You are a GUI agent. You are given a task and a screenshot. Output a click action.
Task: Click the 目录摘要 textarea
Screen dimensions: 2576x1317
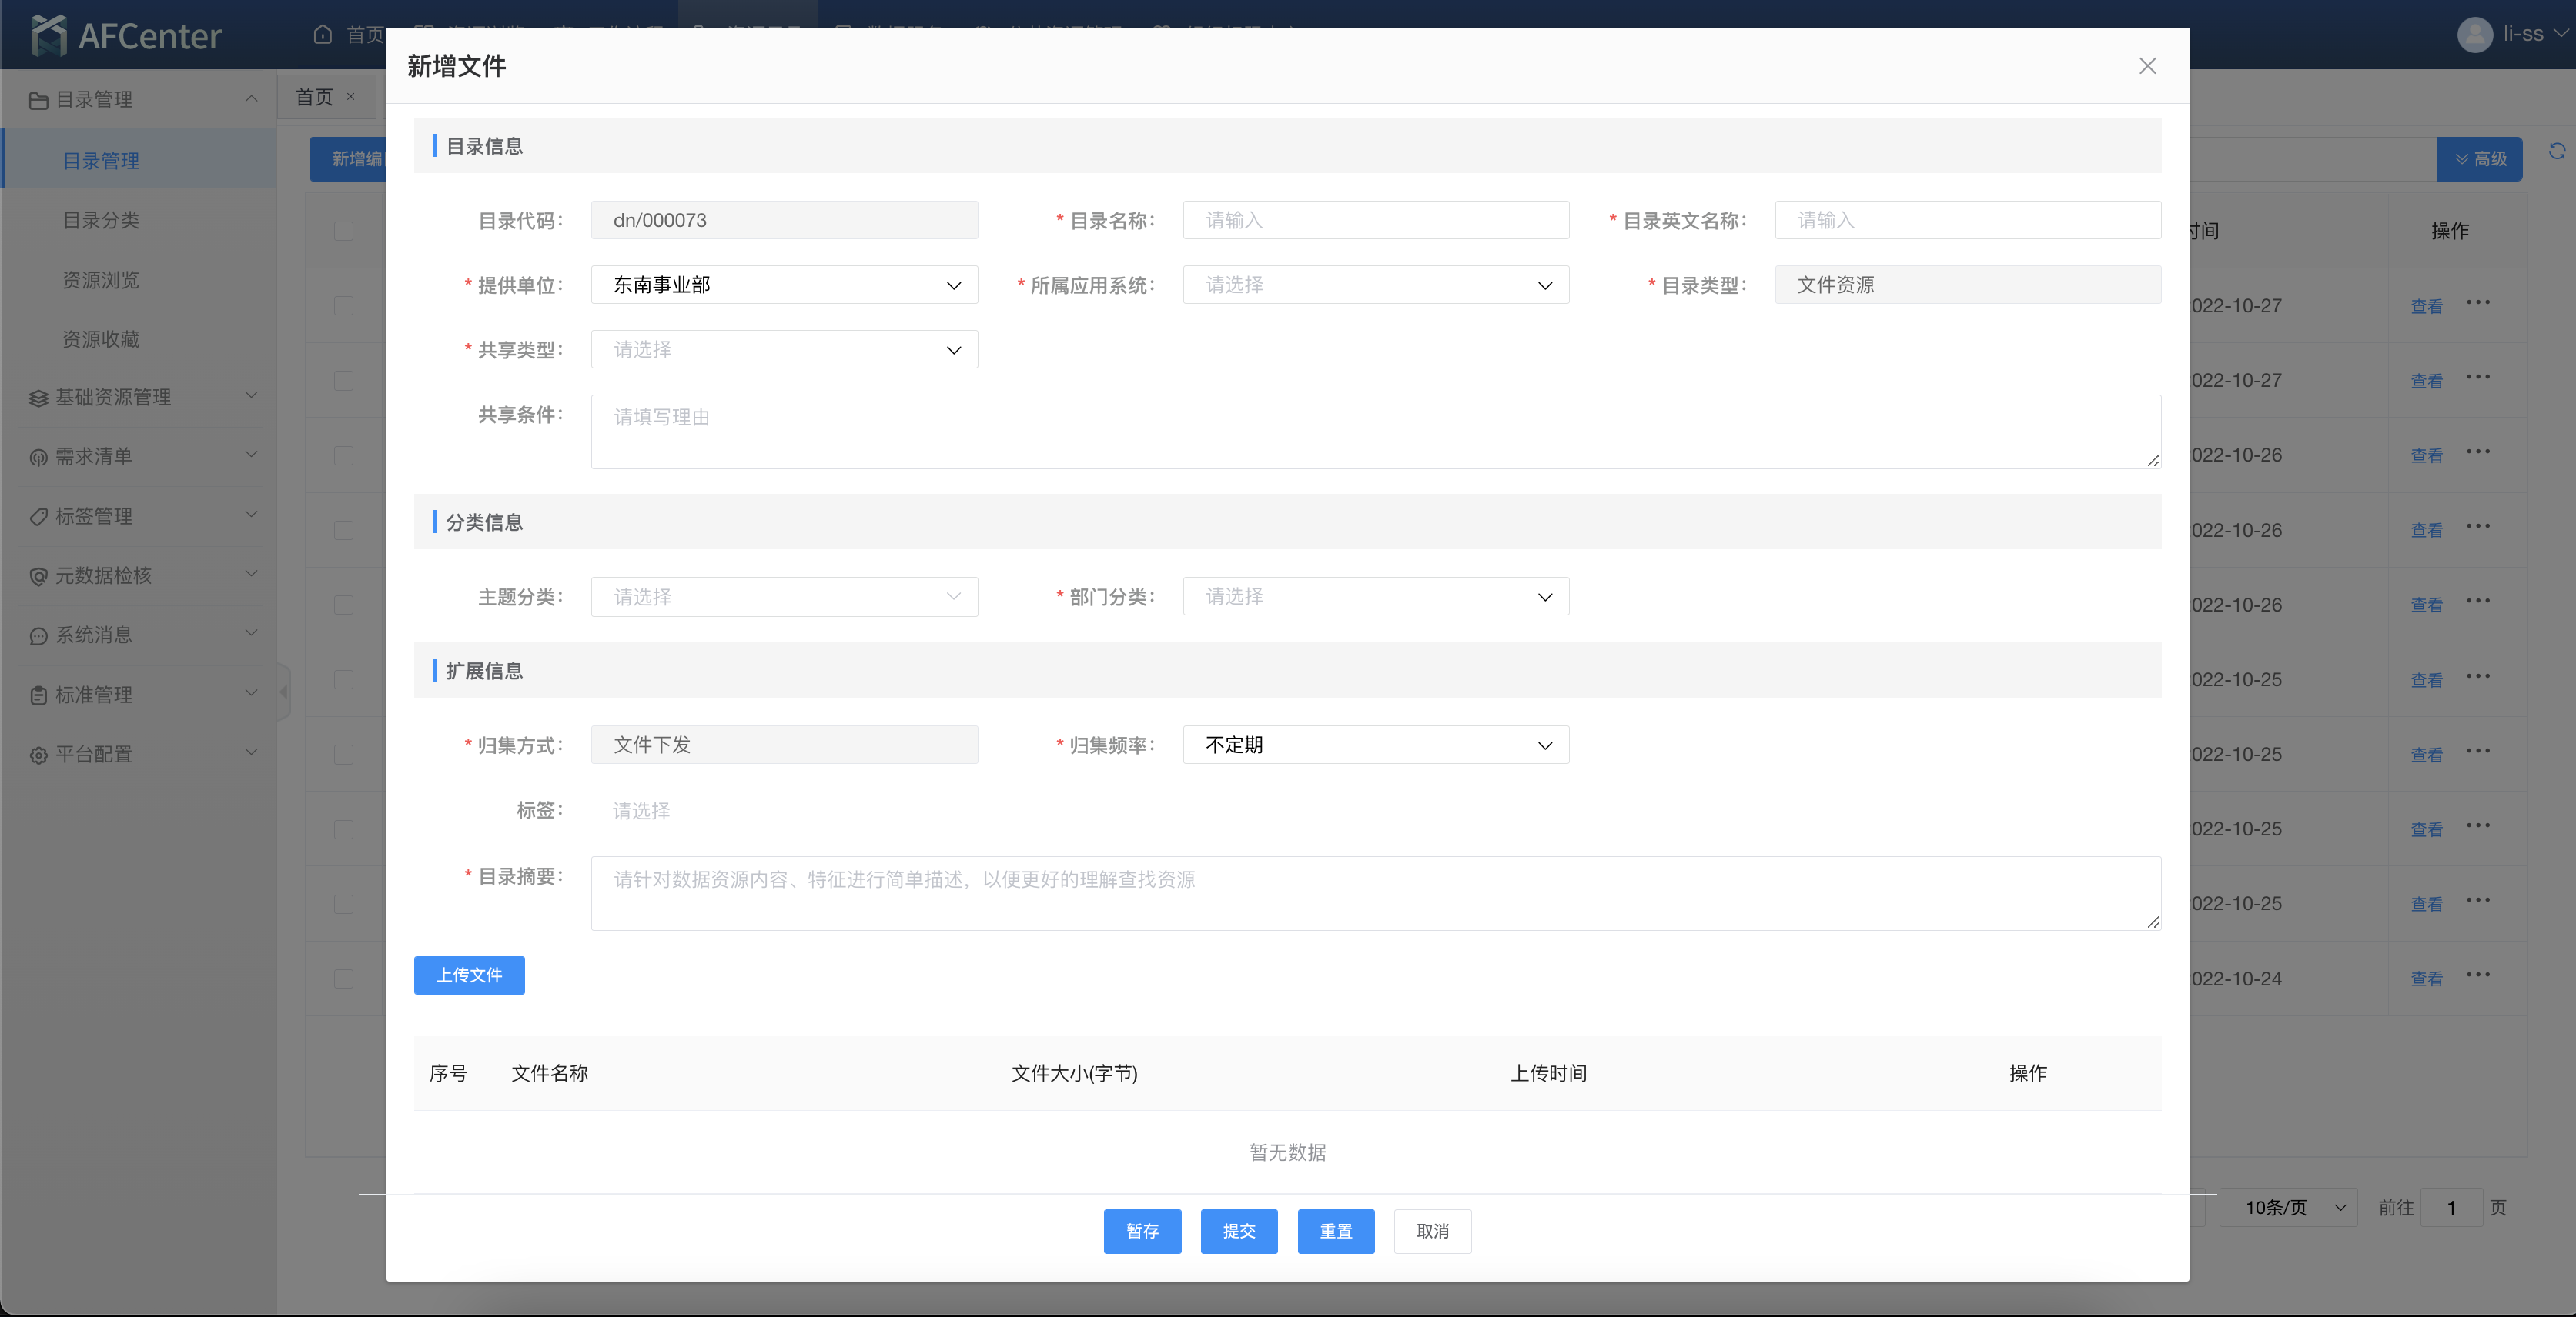pos(1375,893)
